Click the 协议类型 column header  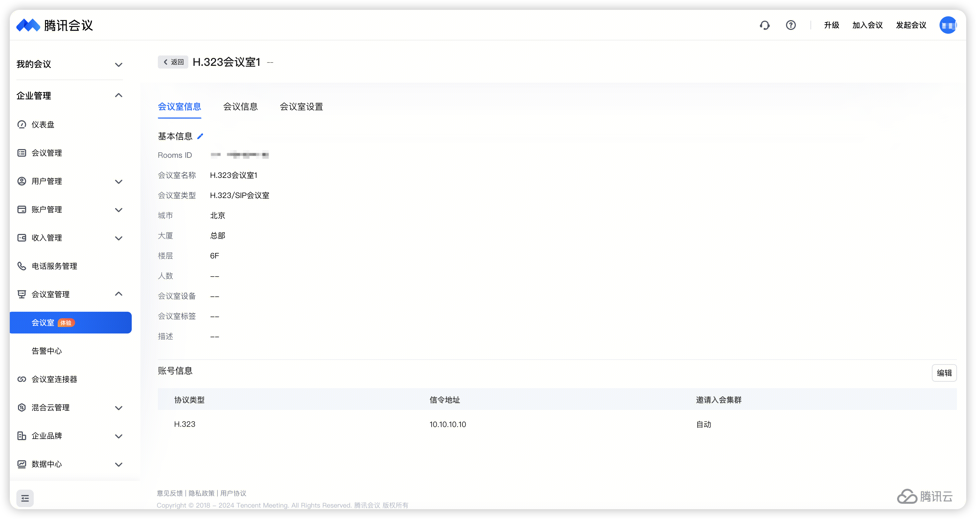pyautogui.click(x=189, y=400)
